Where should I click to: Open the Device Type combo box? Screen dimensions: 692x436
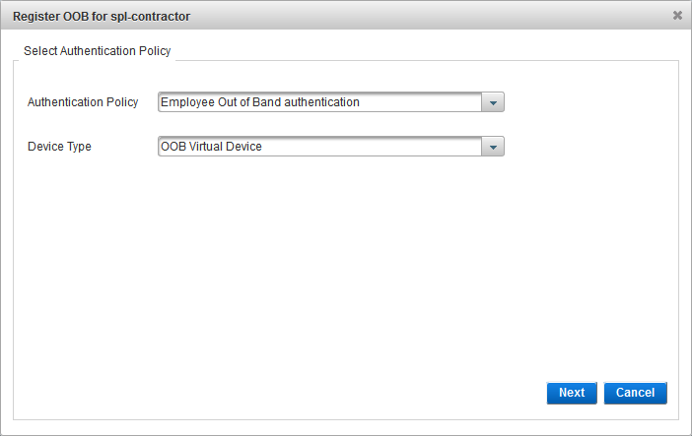(330, 147)
